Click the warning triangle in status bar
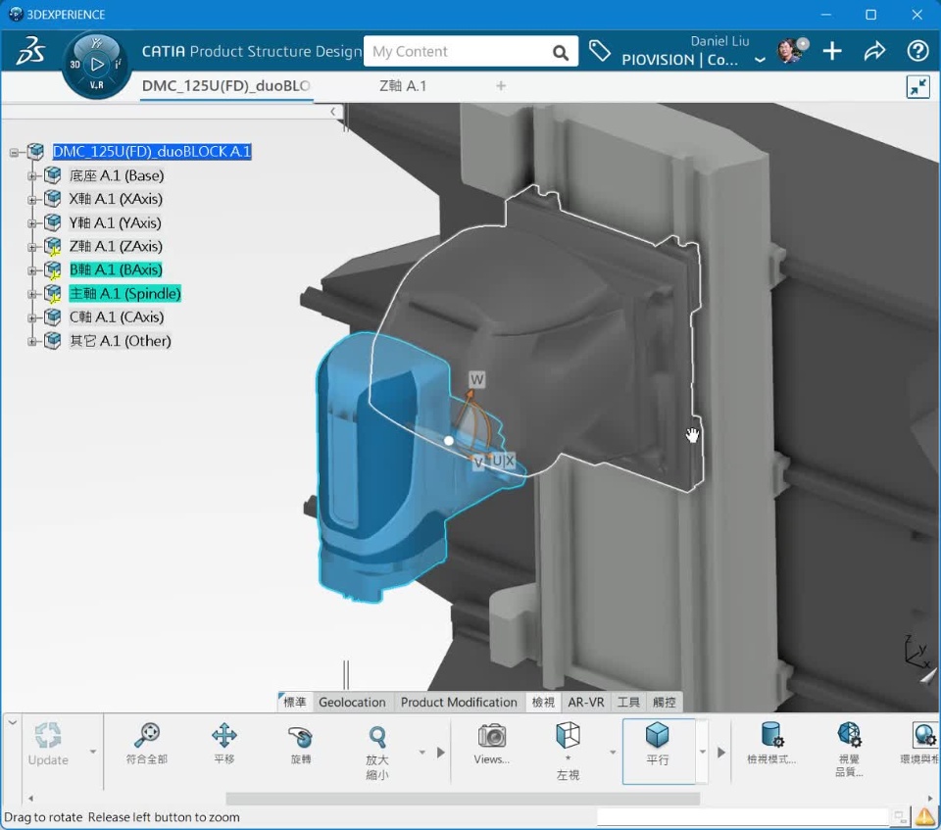 coord(924,815)
